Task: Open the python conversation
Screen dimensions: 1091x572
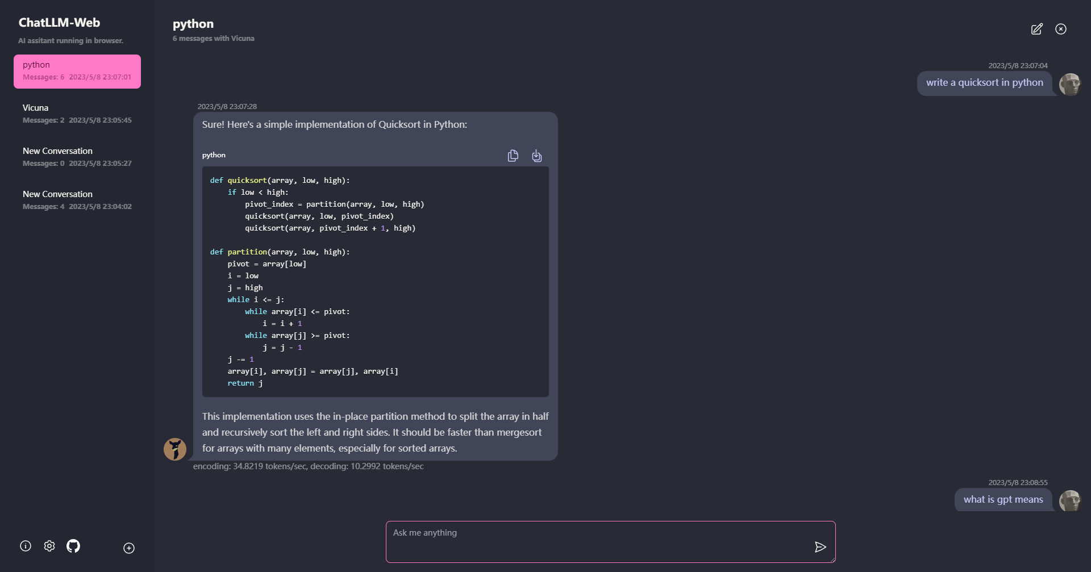Action: (x=77, y=71)
